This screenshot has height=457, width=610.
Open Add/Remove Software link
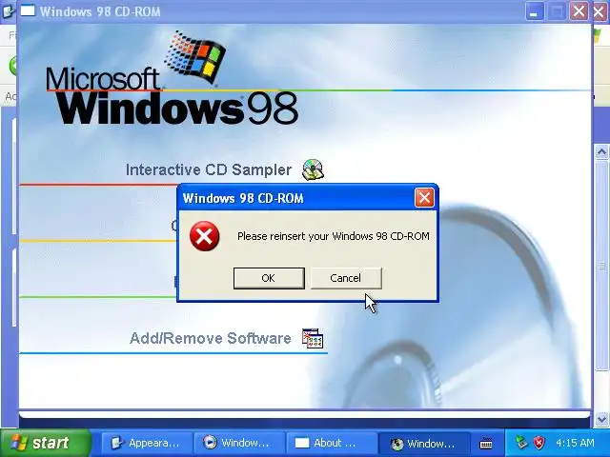[210, 338]
